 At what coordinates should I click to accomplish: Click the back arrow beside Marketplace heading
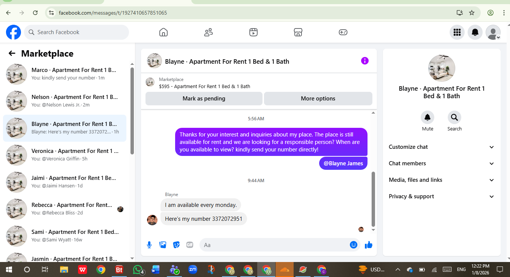coord(12,54)
